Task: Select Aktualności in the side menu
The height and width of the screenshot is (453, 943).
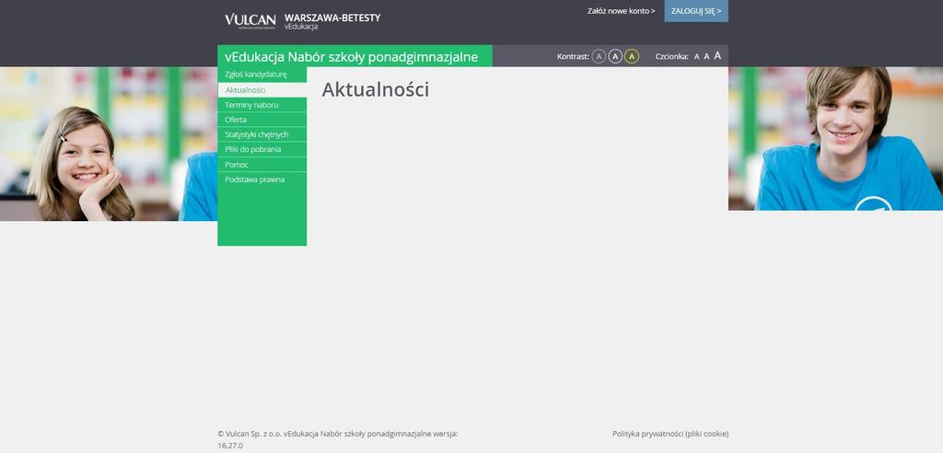Action: 262,89
